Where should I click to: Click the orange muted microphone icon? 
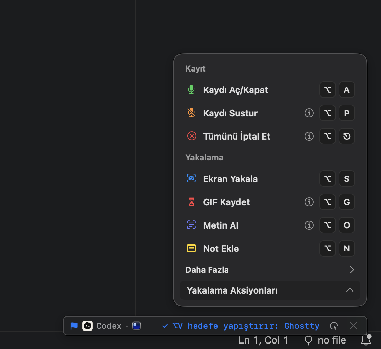[191, 113]
